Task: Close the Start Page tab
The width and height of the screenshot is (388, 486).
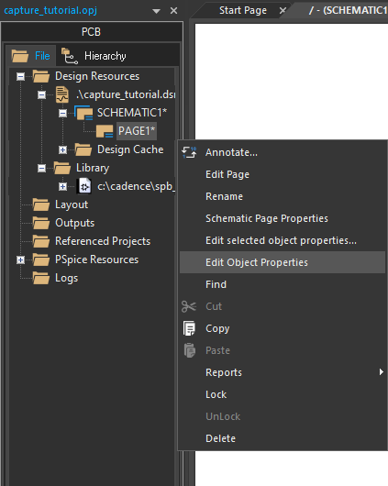Action: click(283, 11)
